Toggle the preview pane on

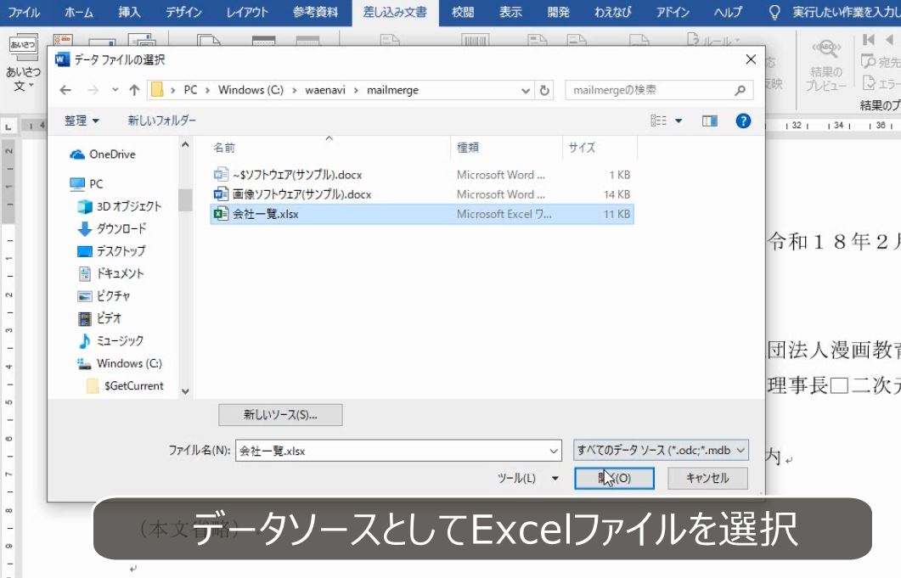(709, 121)
